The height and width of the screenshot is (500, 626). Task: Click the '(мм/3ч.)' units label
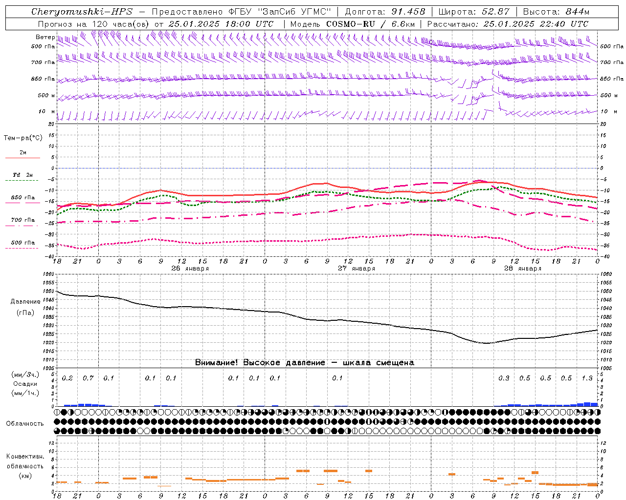pos(25,375)
